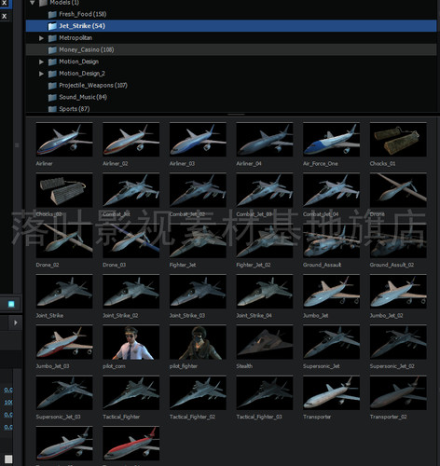Select the Joint_Strike model thumbnail
This screenshot has width=440, height=466.
pyautogui.click(x=64, y=292)
